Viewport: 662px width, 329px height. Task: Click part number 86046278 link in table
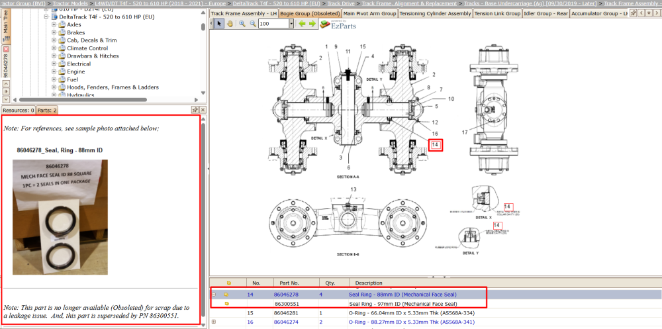tap(286, 295)
